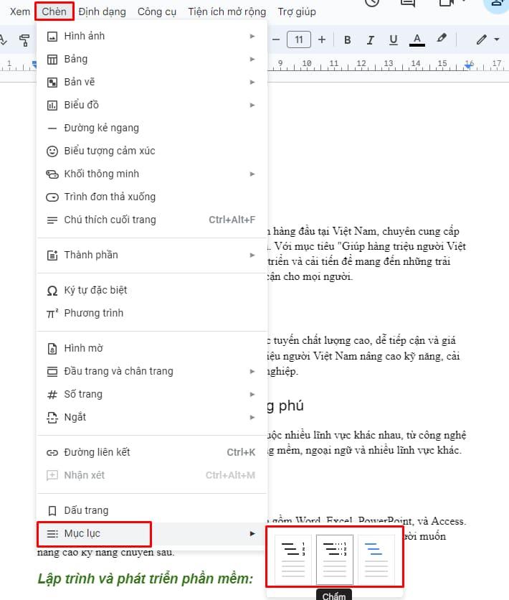This screenshot has height=600, width=509.
Task: Open the editing mode dropdown arrow
Action: click(x=497, y=39)
